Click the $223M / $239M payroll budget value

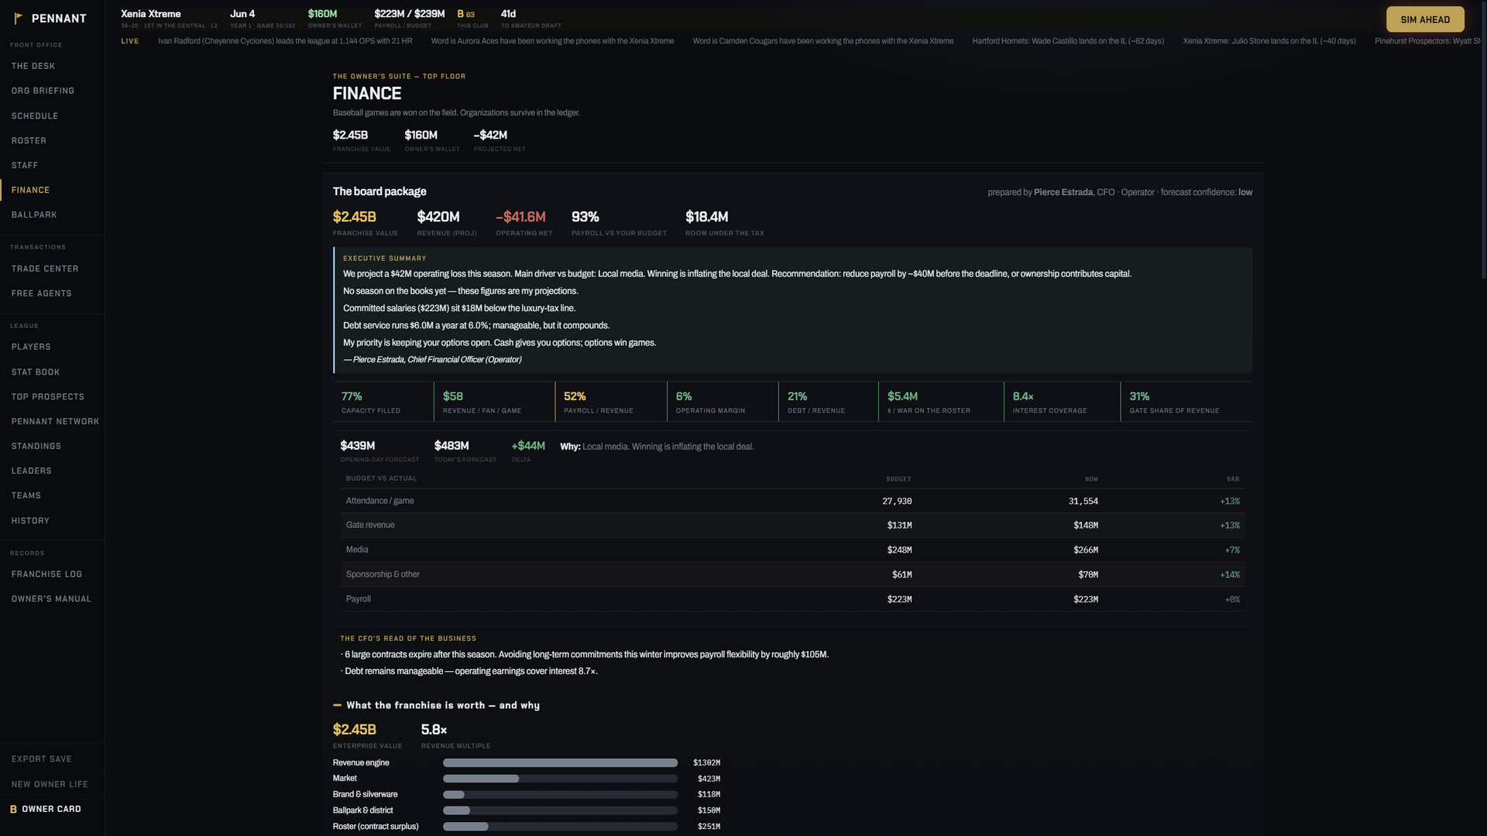tap(409, 14)
